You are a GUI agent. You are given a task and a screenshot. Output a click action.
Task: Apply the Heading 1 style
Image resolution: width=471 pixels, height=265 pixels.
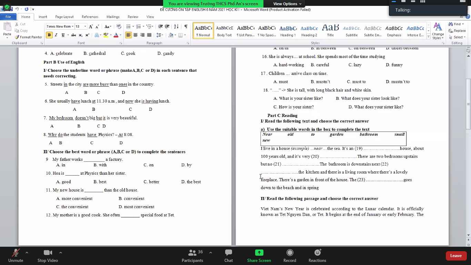click(288, 31)
